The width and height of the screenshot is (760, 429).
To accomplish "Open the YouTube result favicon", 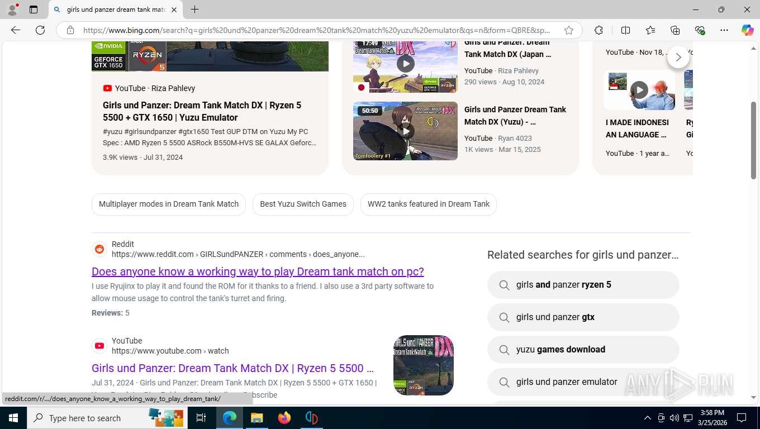I will pos(99,346).
